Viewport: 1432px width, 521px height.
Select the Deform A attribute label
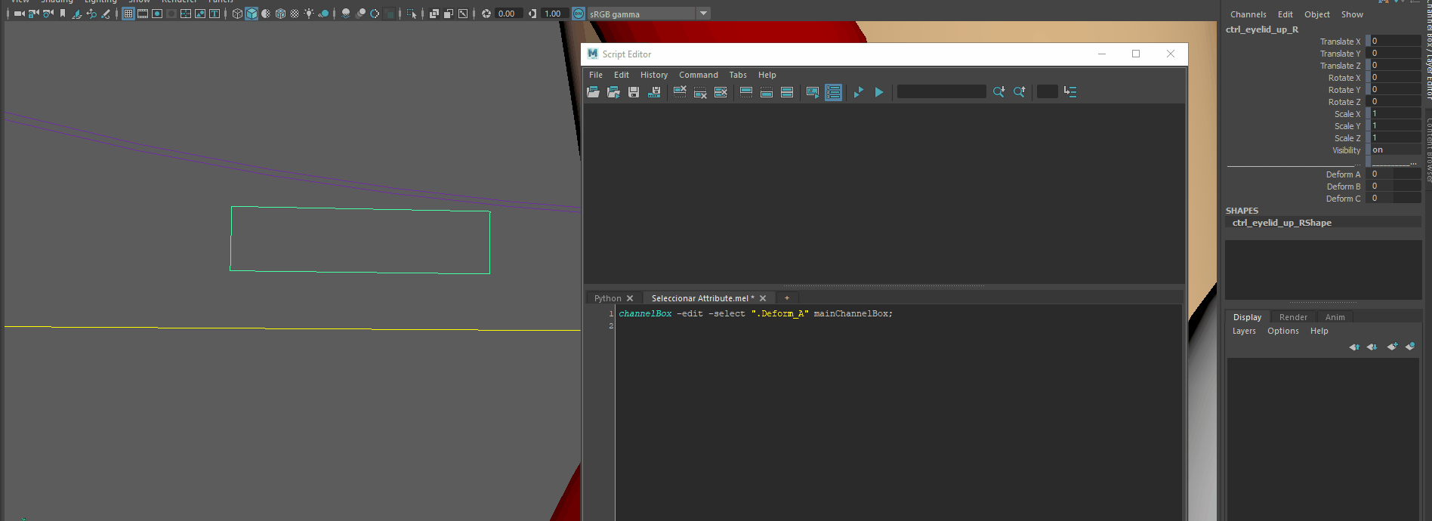point(1343,174)
